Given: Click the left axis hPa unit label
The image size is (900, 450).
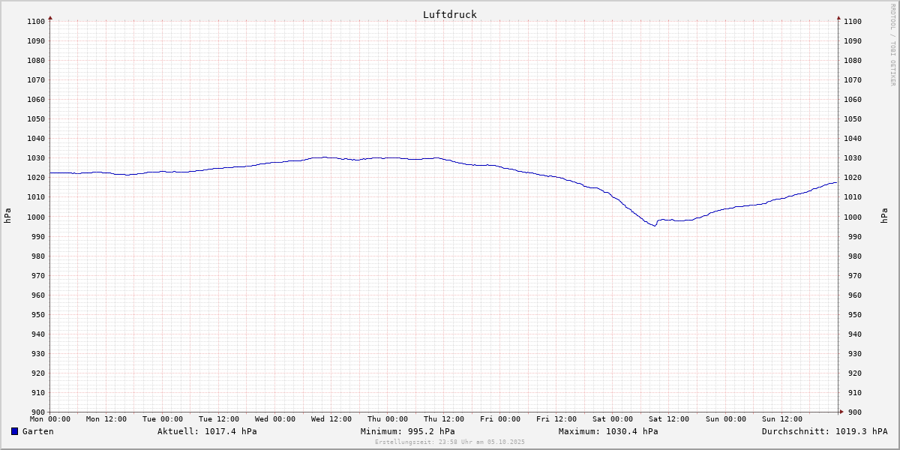Looking at the screenshot, I should coord(7,216).
